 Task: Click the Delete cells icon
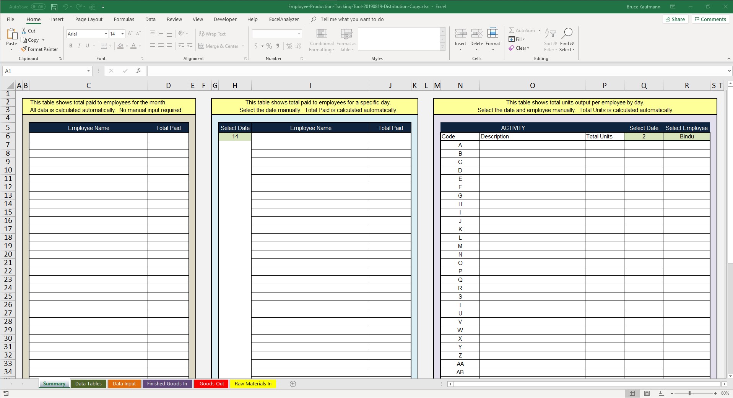coord(476,34)
